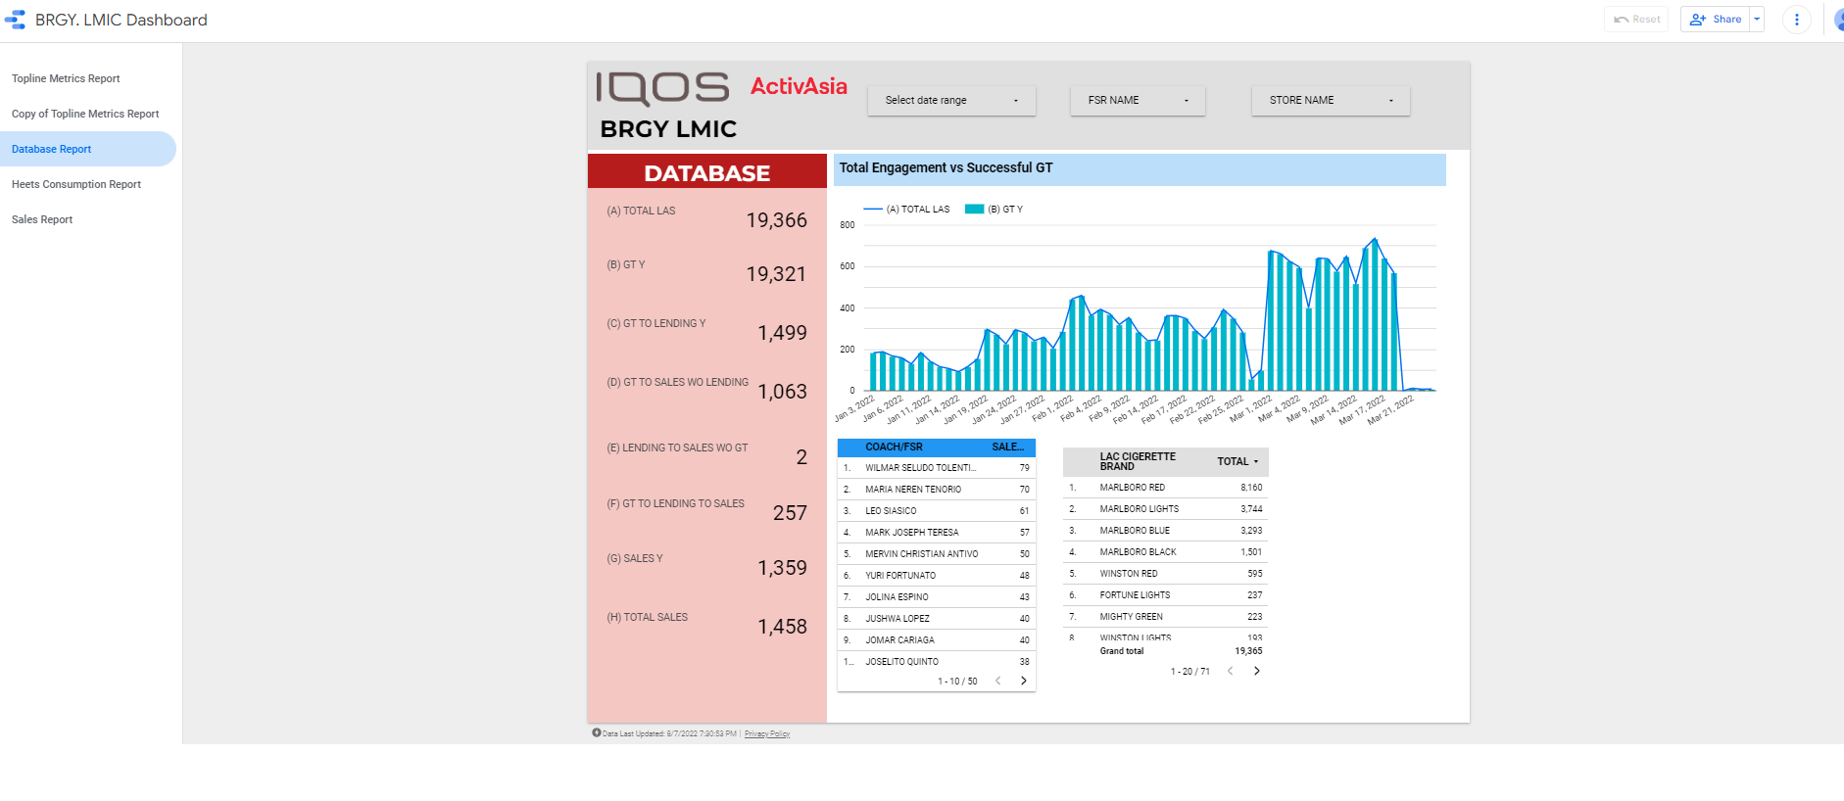Image resolution: width=1844 pixels, height=801 pixels.
Task: Go to previous page of brand table
Action: coord(1231,672)
